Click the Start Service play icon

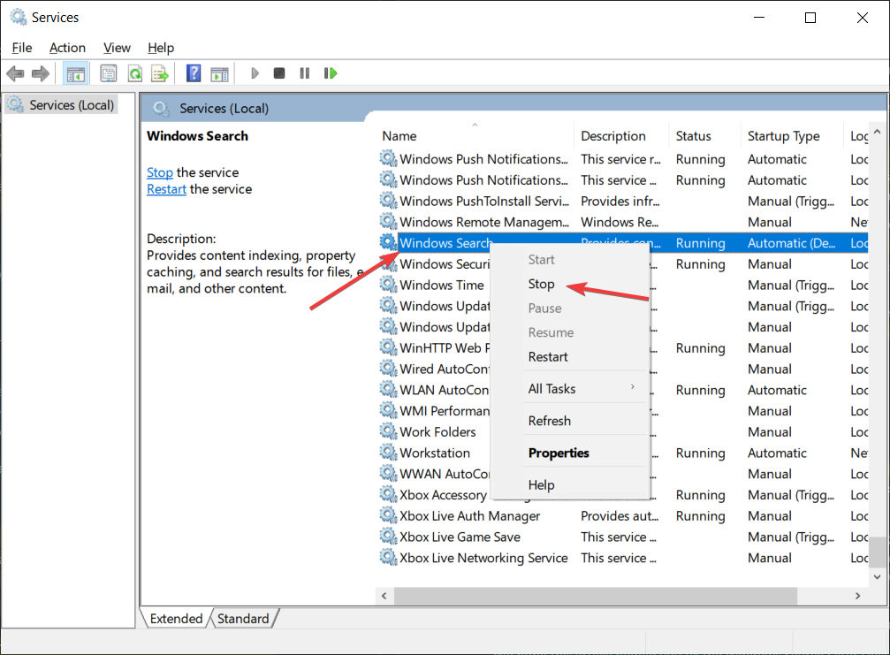(255, 73)
